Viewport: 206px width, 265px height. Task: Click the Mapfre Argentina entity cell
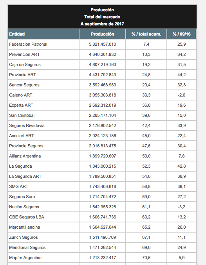point(43,258)
